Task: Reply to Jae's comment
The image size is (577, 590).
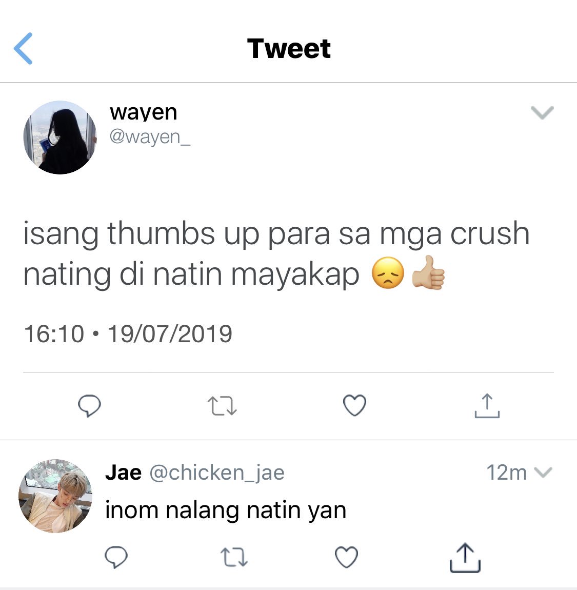Action: coord(116,557)
